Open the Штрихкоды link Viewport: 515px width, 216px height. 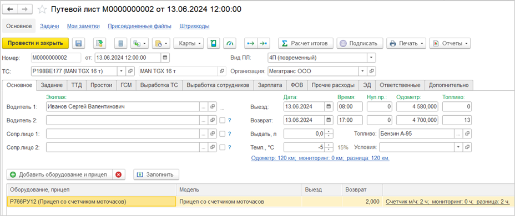194,26
